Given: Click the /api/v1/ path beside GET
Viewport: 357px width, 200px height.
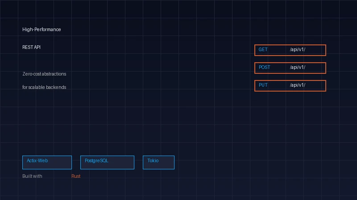Looking at the screenshot, I should (298, 50).
